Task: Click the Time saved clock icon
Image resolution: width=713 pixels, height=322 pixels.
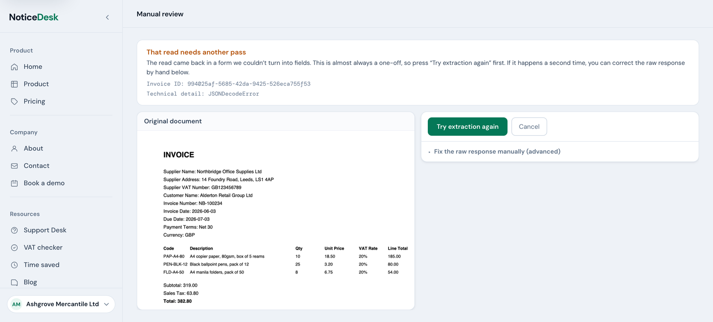Action: tap(14, 265)
